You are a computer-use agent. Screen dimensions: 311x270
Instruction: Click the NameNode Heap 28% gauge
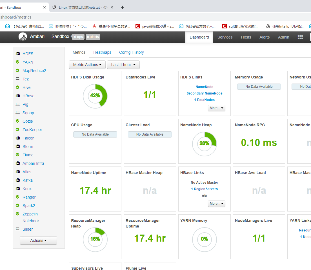click(204, 144)
